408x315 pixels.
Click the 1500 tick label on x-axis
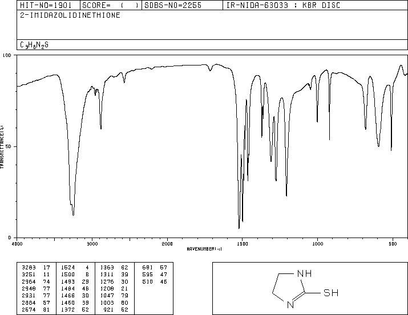click(243, 244)
